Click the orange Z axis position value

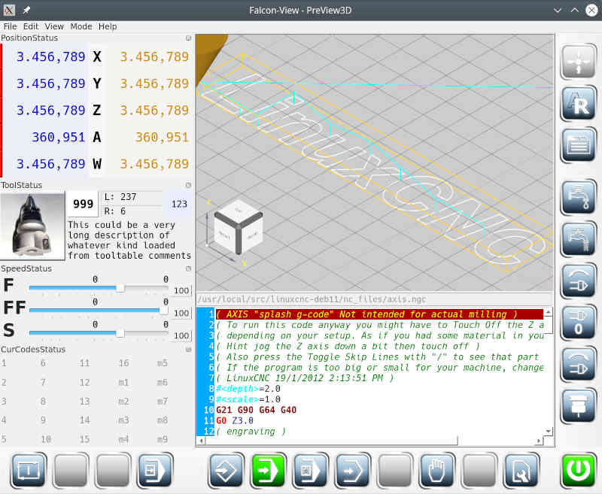154,111
